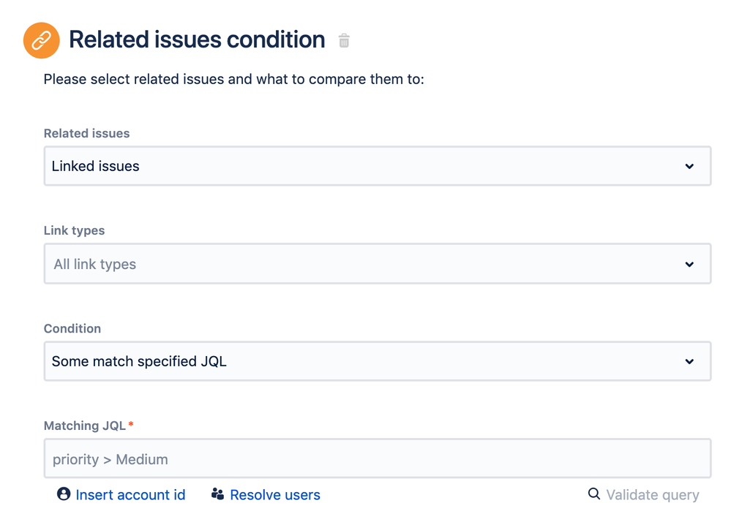Click the person icon before Insert account id
Screen dimensions: 731x522
tap(64, 493)
